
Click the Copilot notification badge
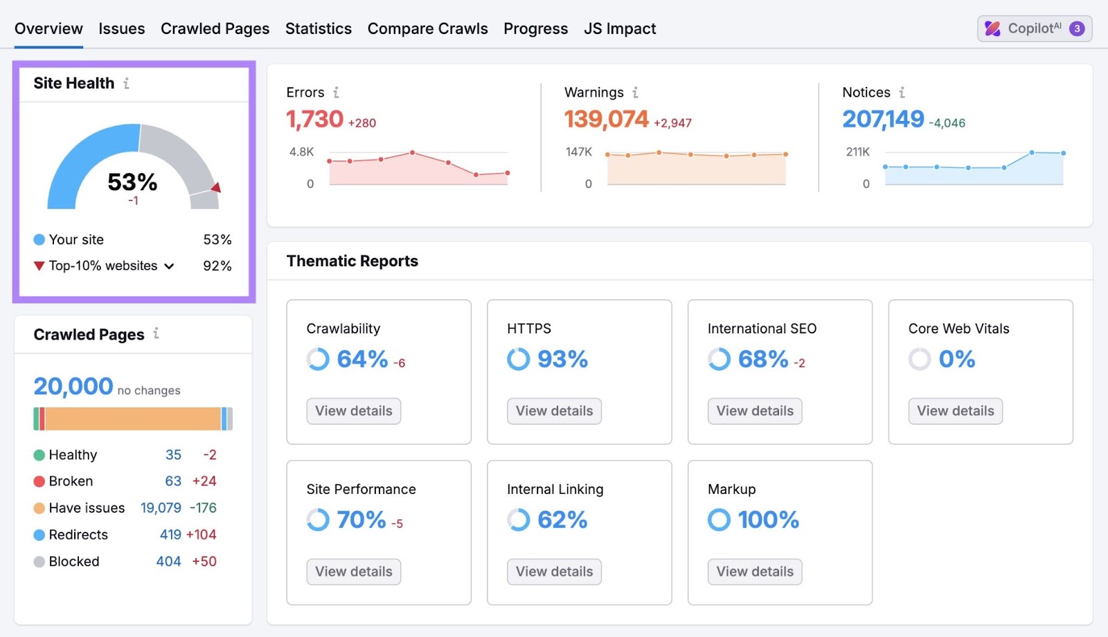point(1076,28)
